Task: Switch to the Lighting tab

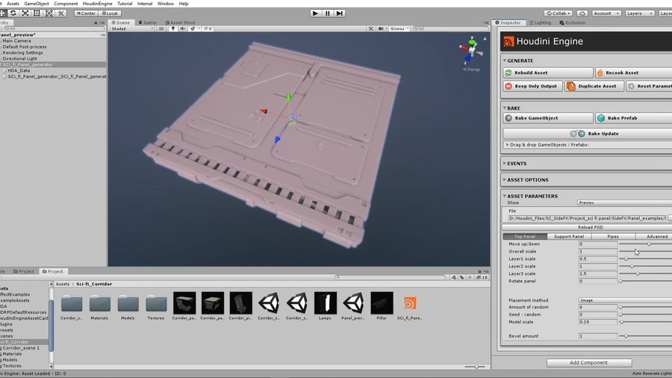Action: pyautogui.click(x=540, y=22)
